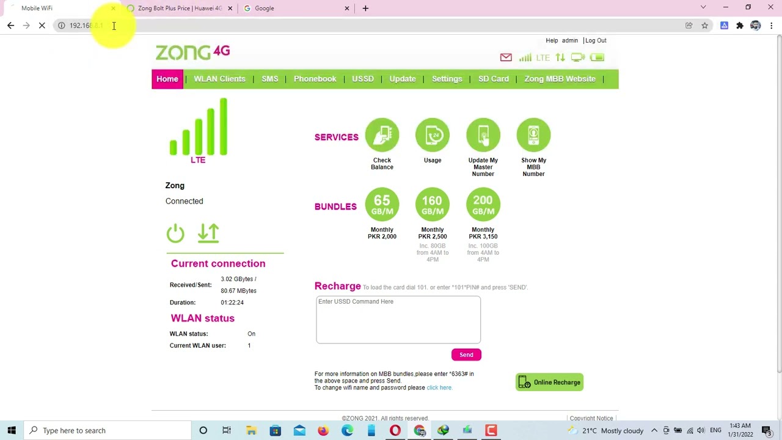Screen dimensions: 782x440
Task: Bookmark this page with the star icon
Action: coord(704,26)
